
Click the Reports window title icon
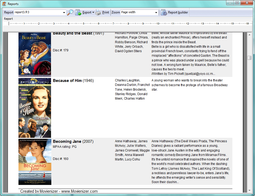pos(4,4)
